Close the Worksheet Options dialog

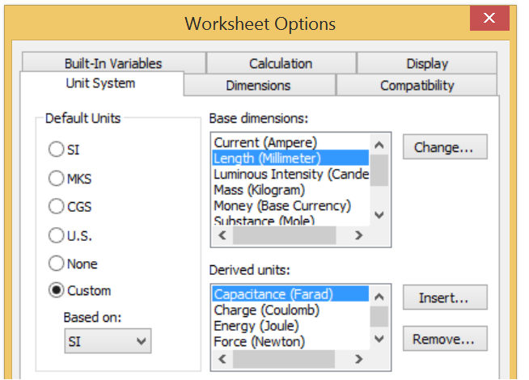point(489,18)
